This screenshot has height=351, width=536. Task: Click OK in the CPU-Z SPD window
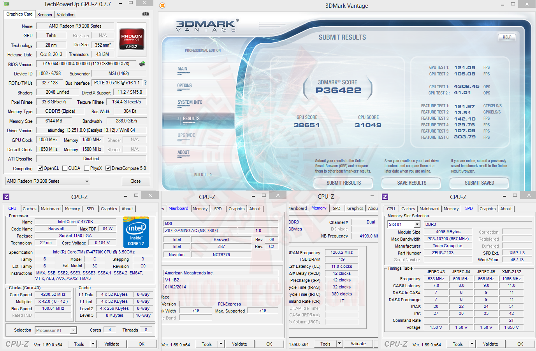(520, 344)
